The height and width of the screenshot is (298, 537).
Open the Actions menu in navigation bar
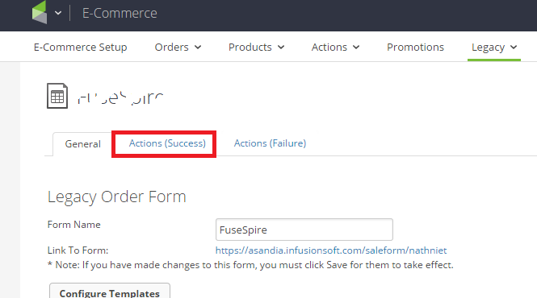(x=335, y=47)
